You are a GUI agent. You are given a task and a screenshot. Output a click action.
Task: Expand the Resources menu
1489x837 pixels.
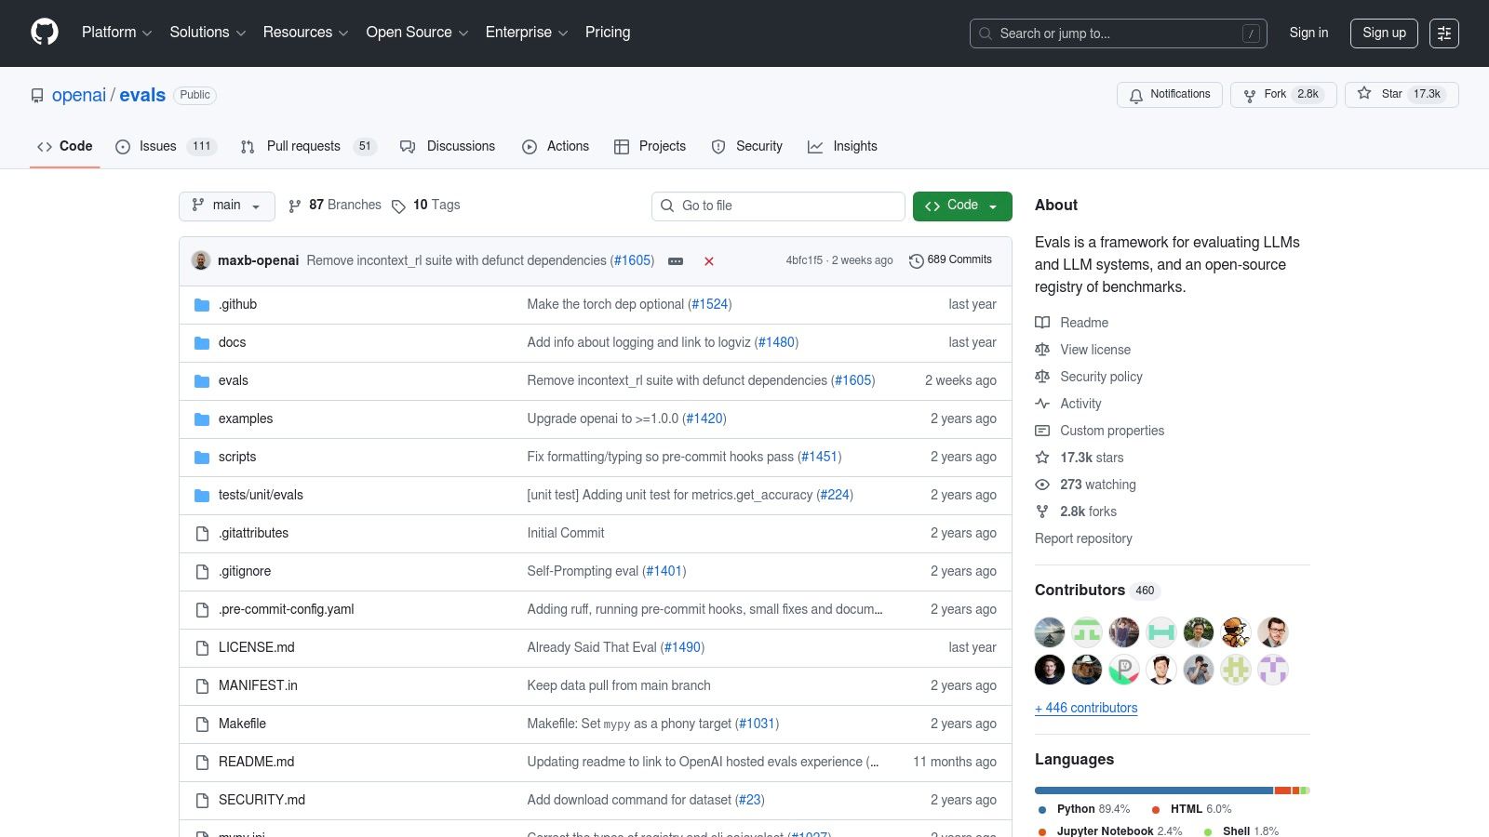(305, 33)
